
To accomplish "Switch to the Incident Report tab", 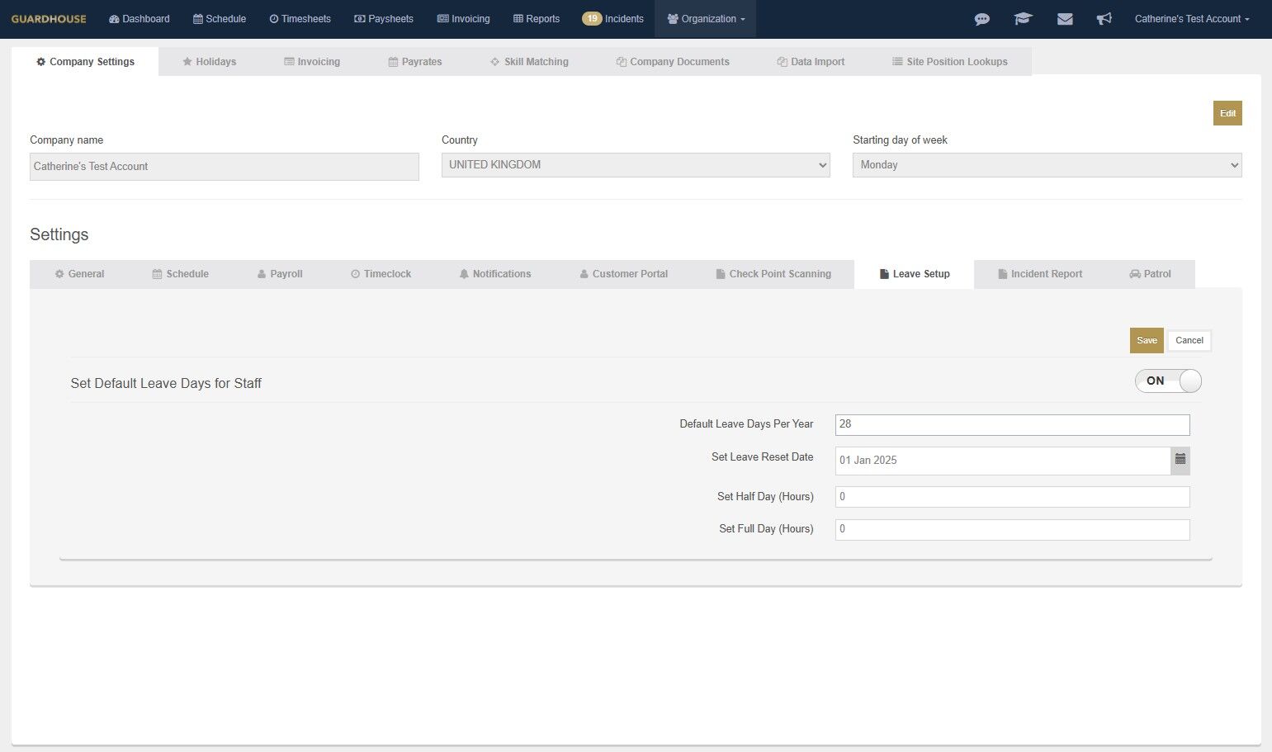I will click(1040, 274).
